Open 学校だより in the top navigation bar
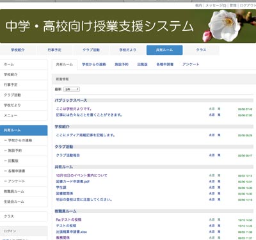This screenshot has height=240, width=256. tap(128, 50)
